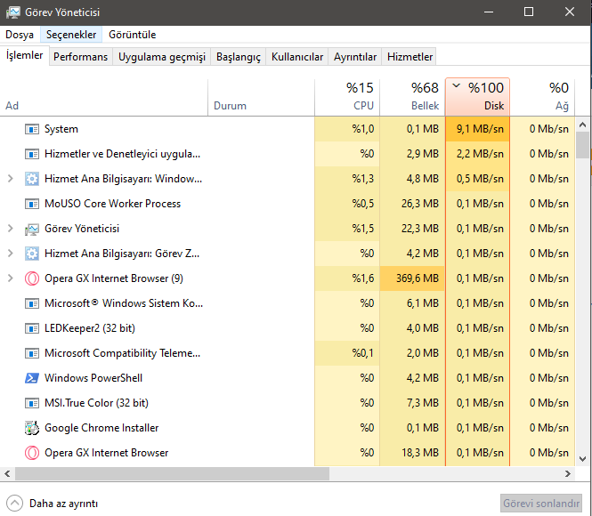Click the 26,3 MB memory value
The image size is (592, 516).
coord(420,204)
